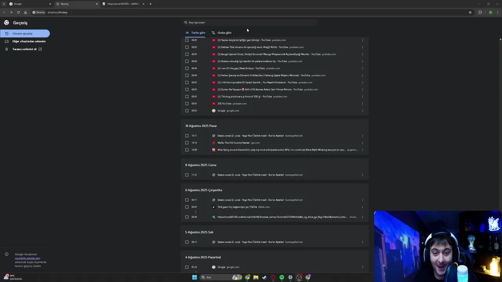
Task: Open the profile avatar in Chrome toolbar
Action: pyautogui.click(x=490, y=12)
